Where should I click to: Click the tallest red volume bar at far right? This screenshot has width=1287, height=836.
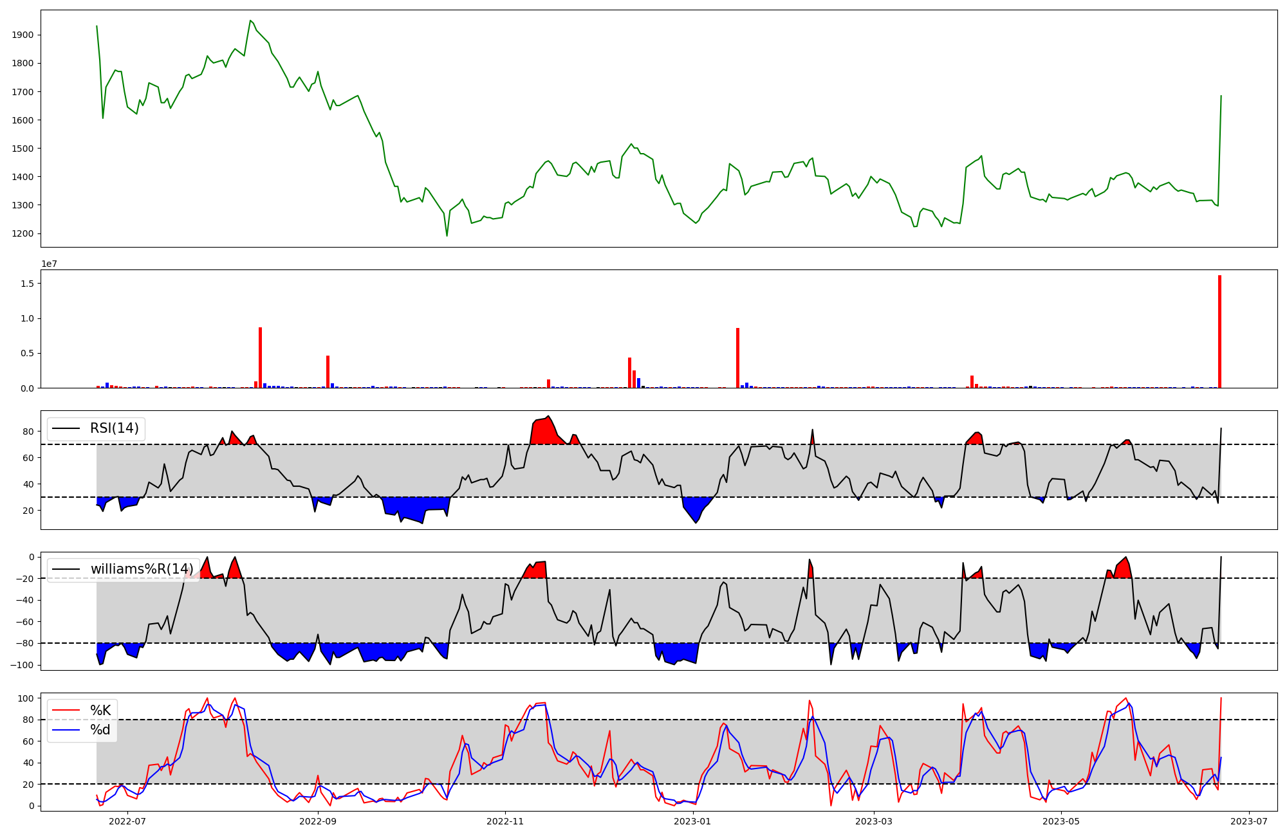tap(1219, 332)
